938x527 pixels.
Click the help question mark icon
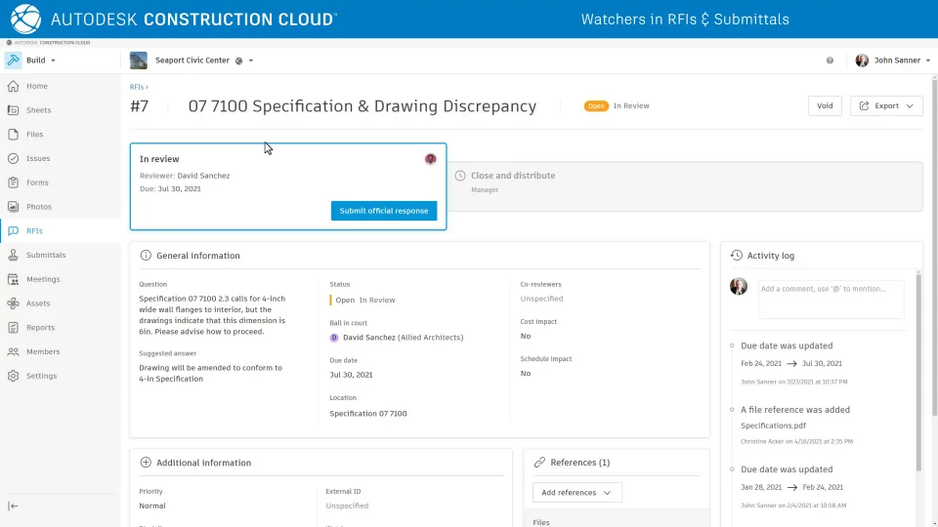(830, 61)
